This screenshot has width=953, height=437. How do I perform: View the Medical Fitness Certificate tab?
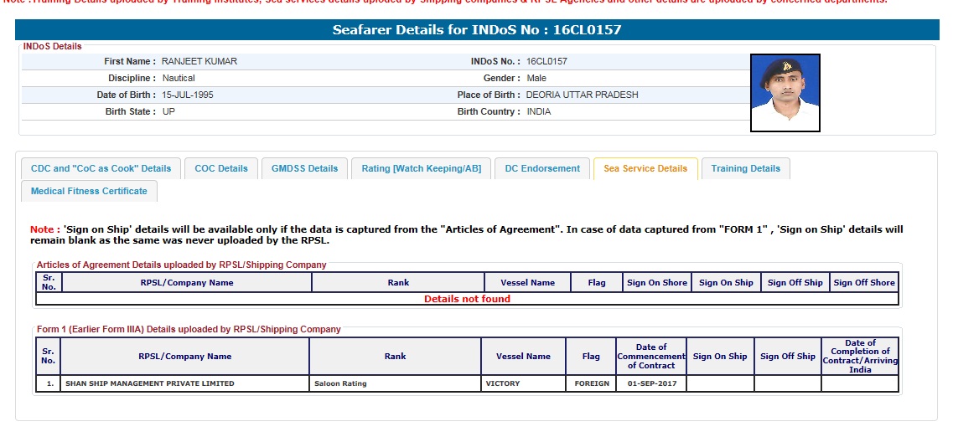point(89,191)
